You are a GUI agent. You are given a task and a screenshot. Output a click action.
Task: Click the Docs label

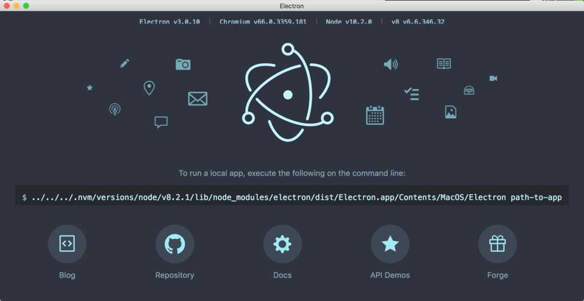coord(282,275)
